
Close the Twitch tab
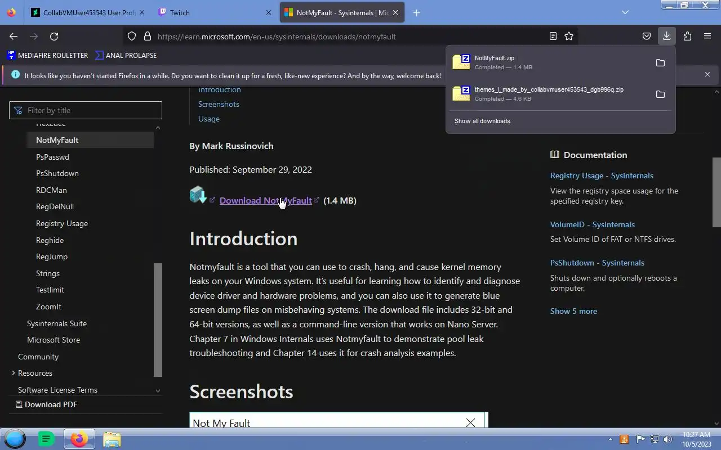(x=269, y=12)
